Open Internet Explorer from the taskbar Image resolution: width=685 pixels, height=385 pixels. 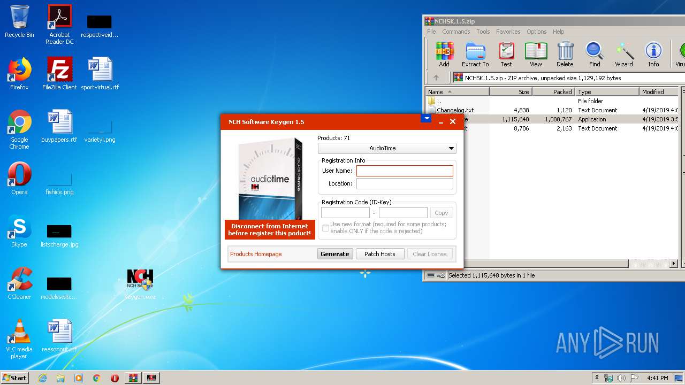pyautogui.click(x=42, y=378)
